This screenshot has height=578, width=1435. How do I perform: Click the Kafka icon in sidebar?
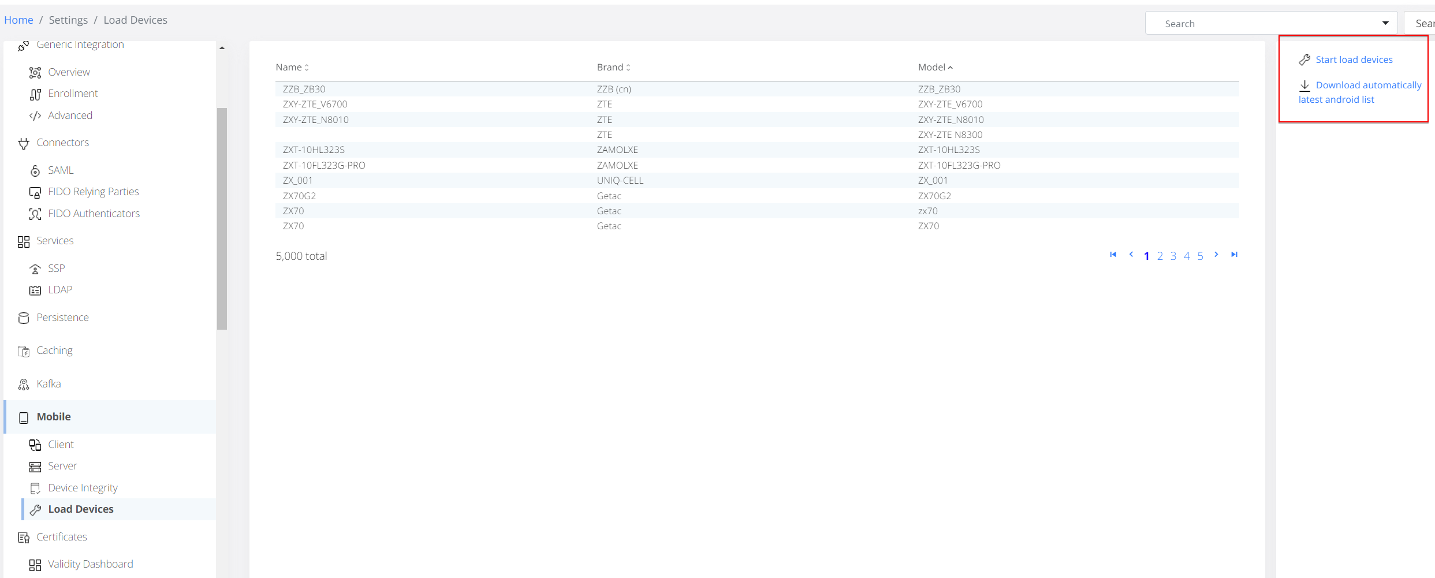[x=24, y=385]
